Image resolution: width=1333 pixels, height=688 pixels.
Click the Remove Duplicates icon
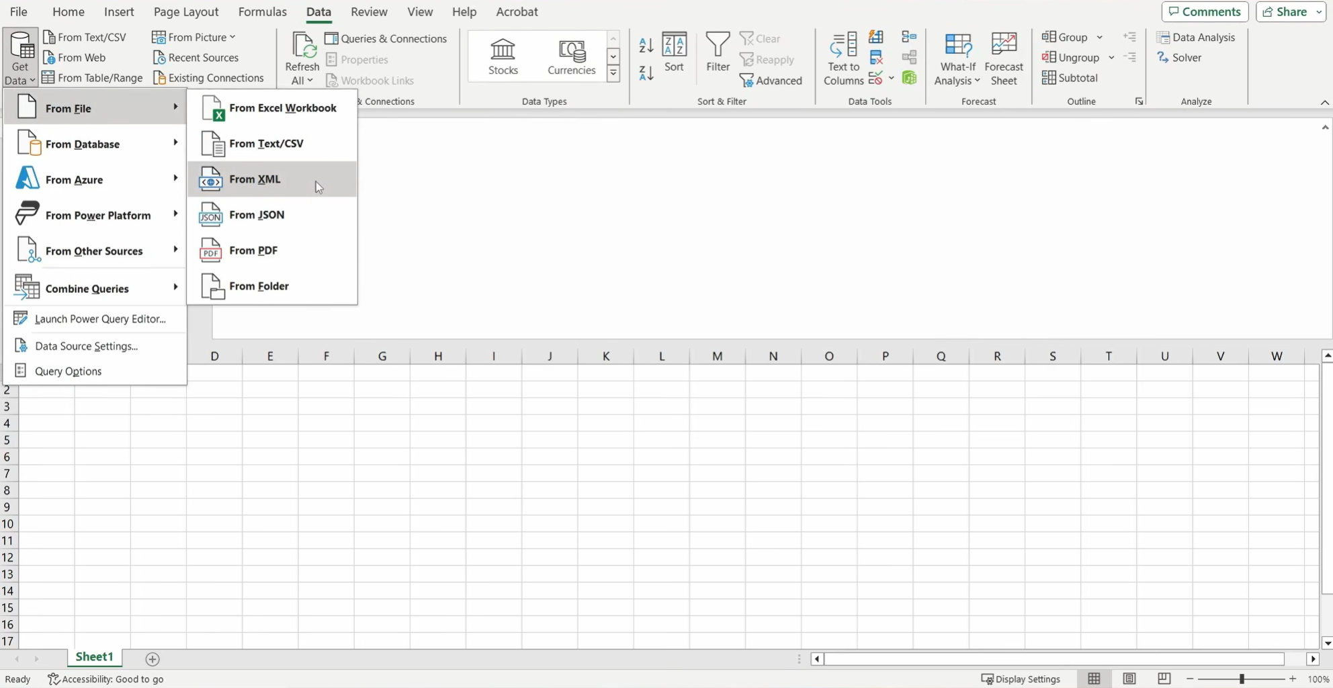pyautogui.click(x=876, y=58)
